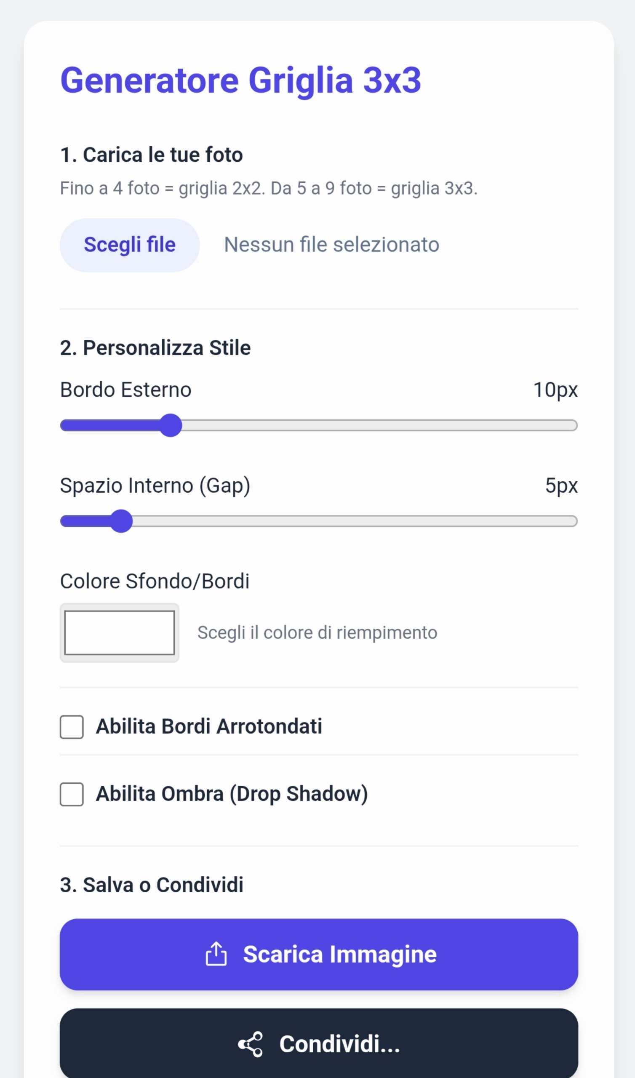Enable Abilita Bordi Arrotondati checkbox
This screenshot has width=635, height=1078.
72,727
